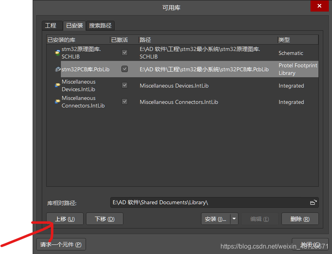Click the Miscellaneous Connectors.IntLib library icon

(58, 102)
